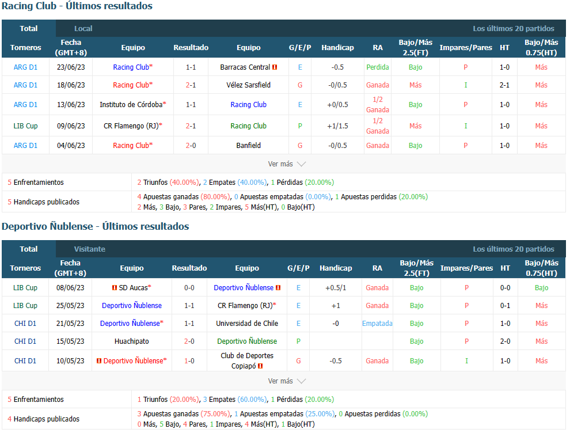Select the Total tab in Racing Club table
The image size is (570, 433).
coord(29,28)
